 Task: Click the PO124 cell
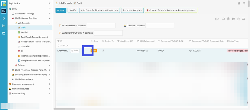pyautogui.click(x=161, y=51)
